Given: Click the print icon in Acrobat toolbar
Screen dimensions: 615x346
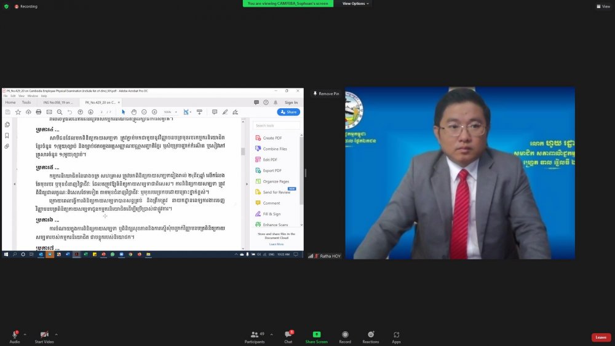Looking at the screenshot, I should pyautogui.click(x=38, y=112).
